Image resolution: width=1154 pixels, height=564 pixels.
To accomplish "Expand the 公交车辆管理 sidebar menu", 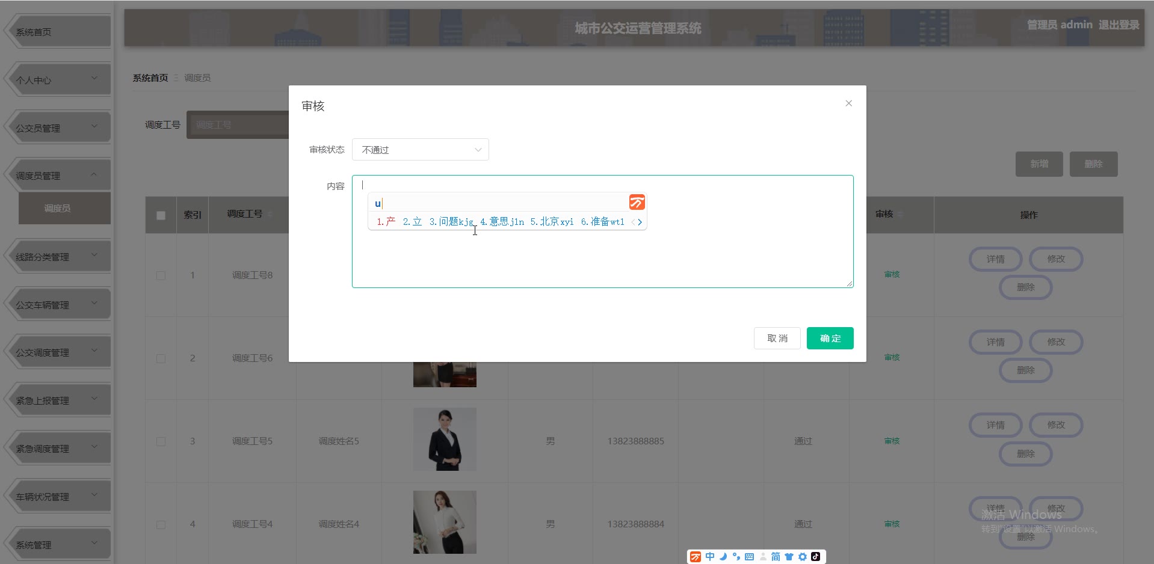I will coord(57,305).
